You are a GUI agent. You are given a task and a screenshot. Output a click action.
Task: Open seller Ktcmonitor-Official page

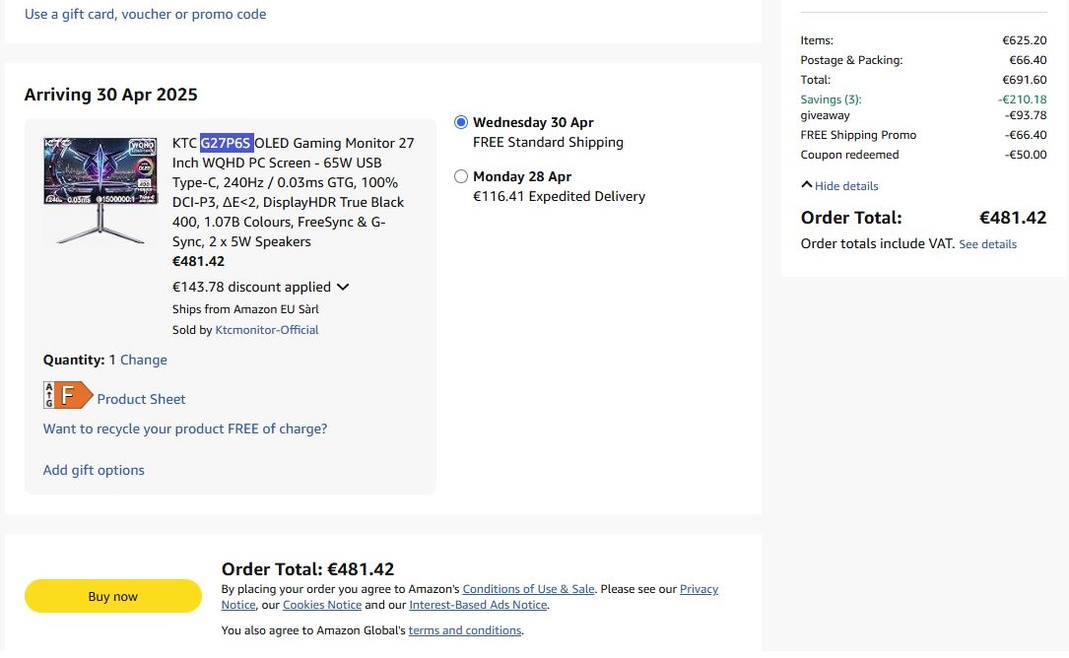(267, 330)
